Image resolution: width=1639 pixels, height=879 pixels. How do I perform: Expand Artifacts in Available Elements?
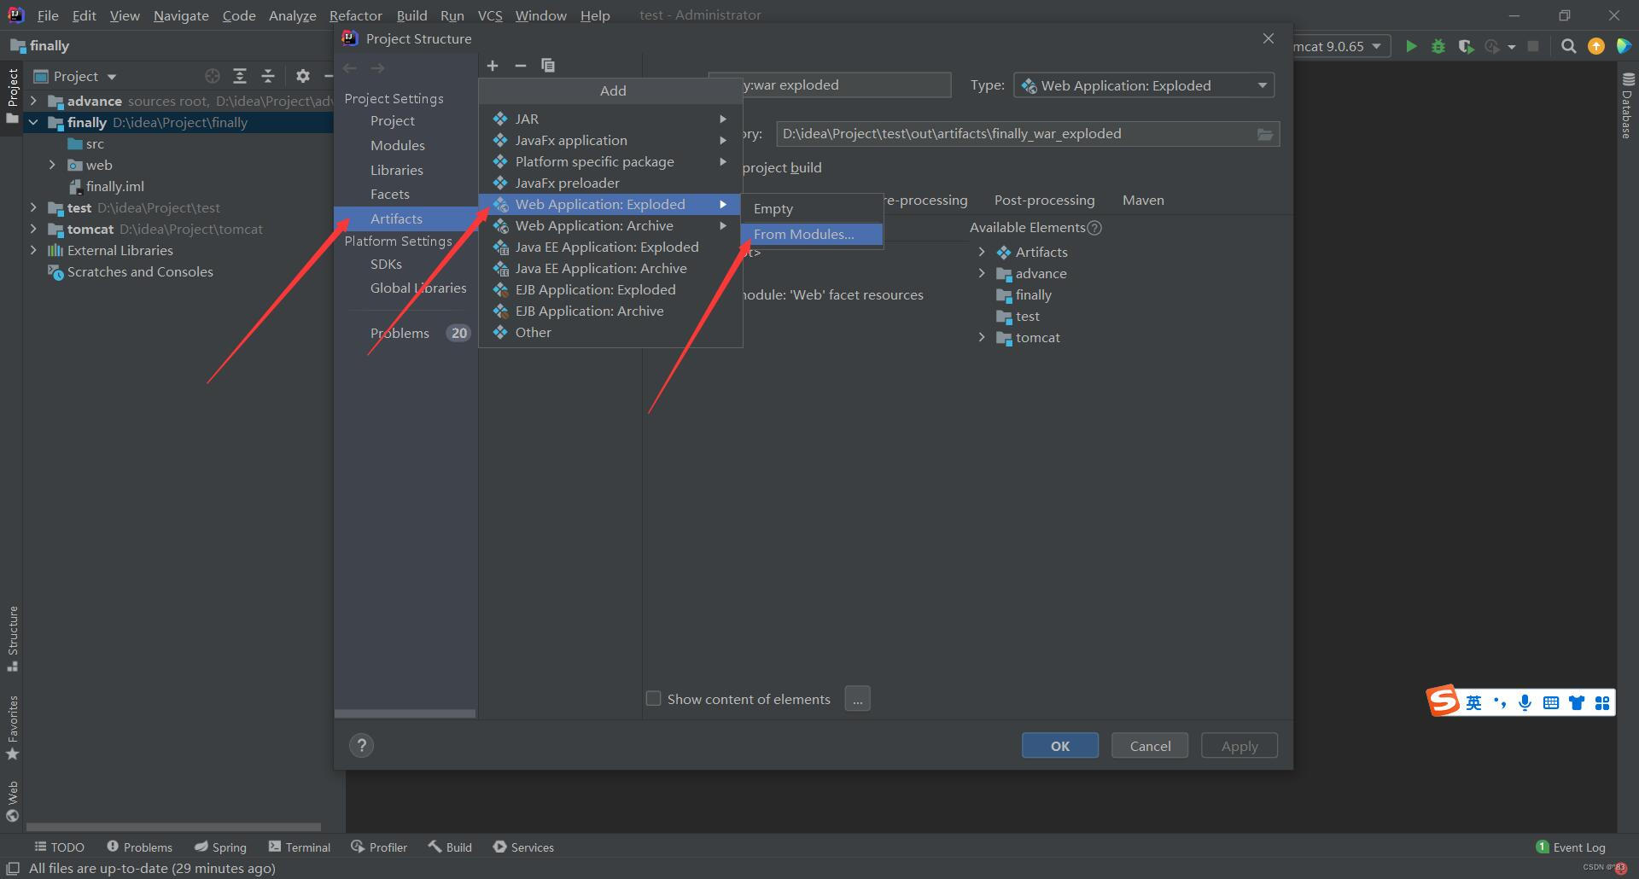(982, 252)
